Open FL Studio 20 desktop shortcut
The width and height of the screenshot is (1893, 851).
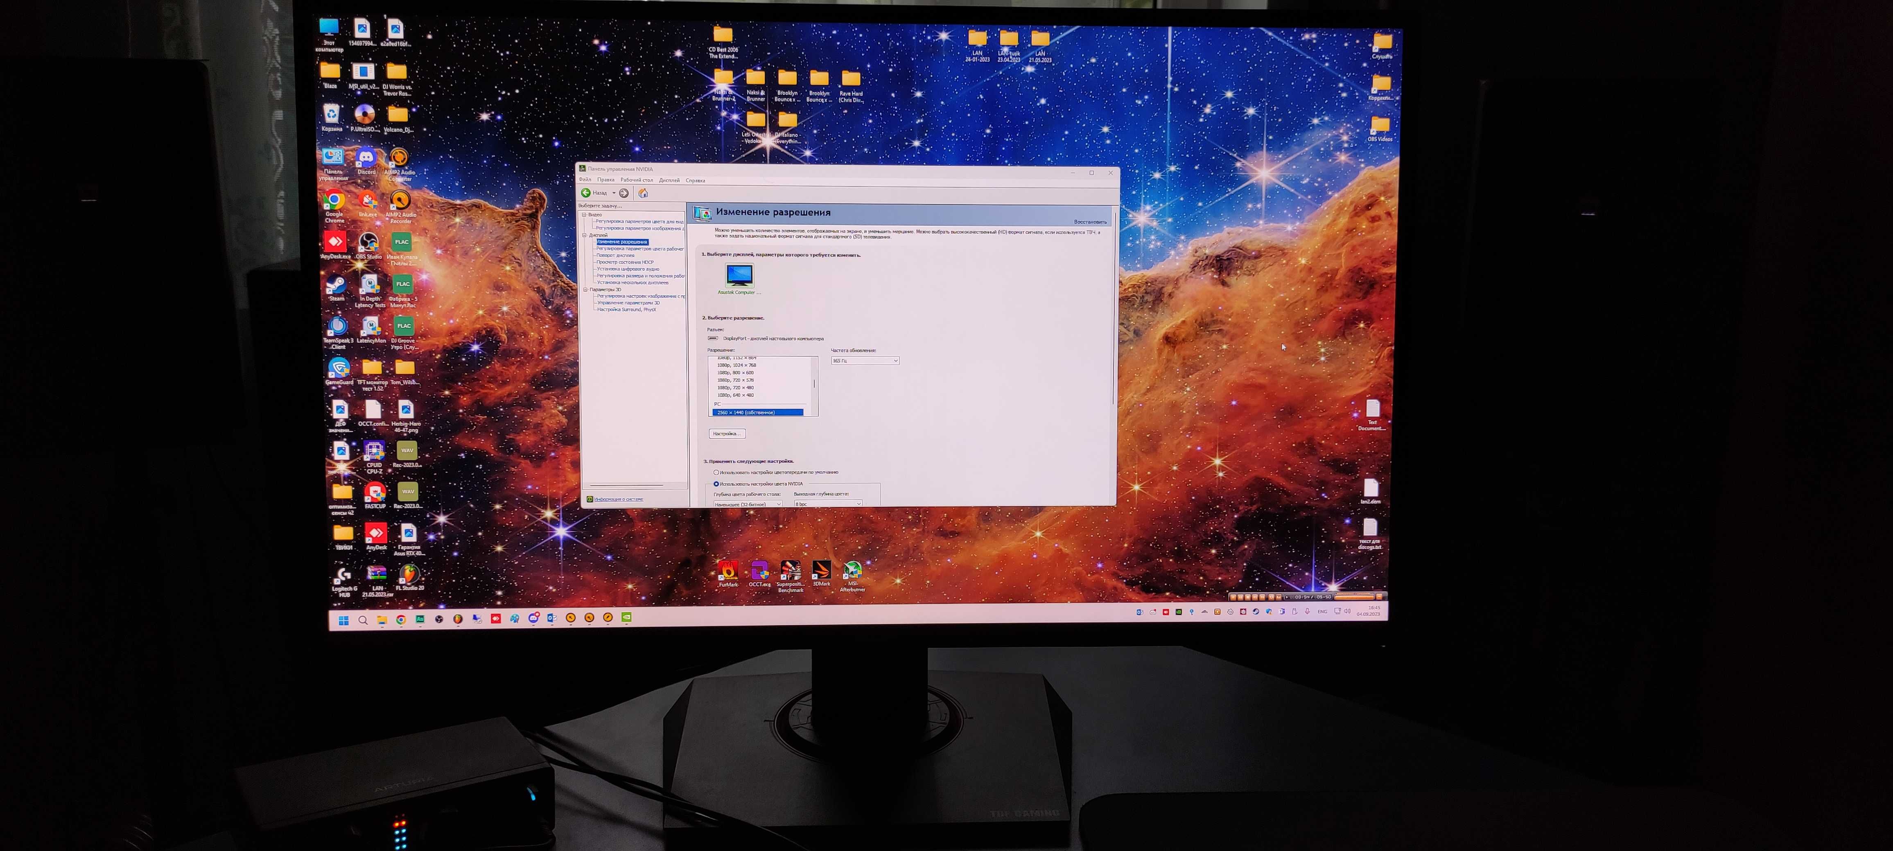(x=409, y=577)
